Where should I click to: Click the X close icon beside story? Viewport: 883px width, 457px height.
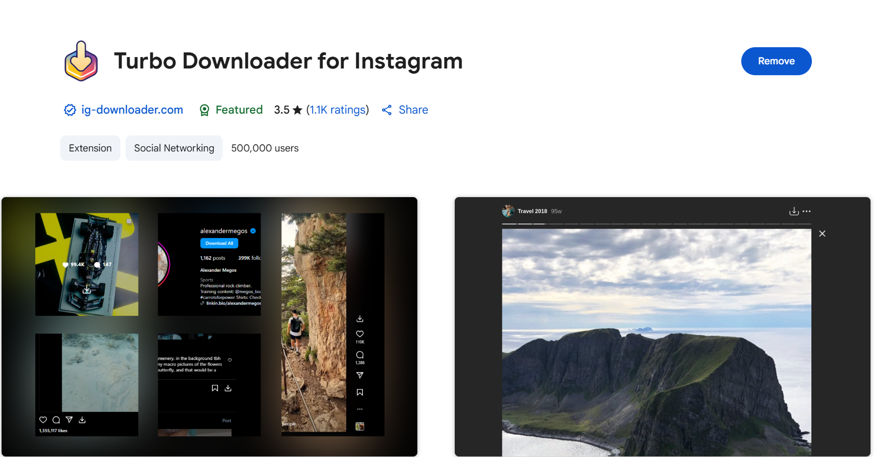(x=822, y=234)
